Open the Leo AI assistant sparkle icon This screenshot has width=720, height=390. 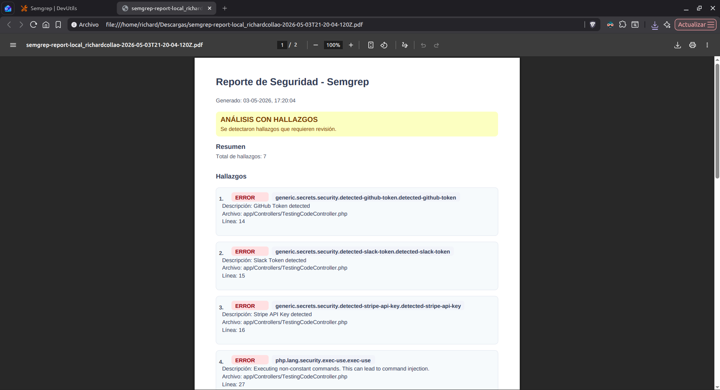(x=667, y=24)
